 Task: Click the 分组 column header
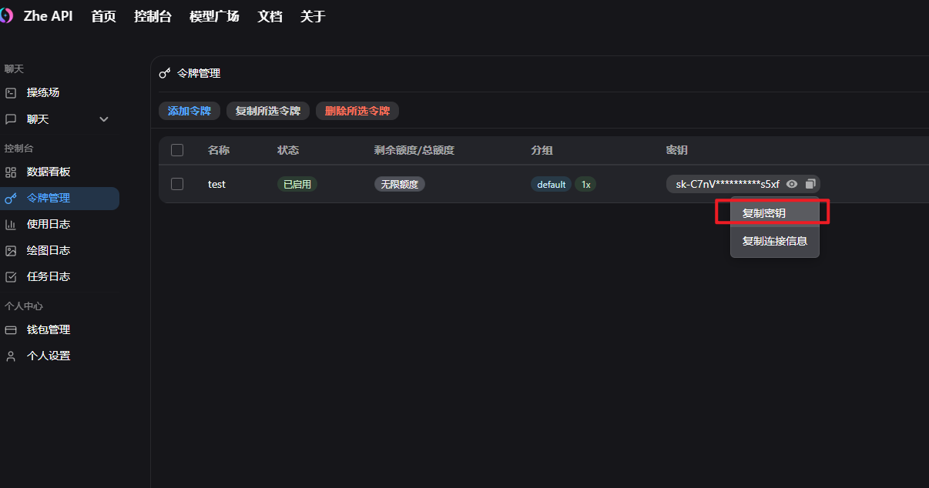(x=542, y=150)
